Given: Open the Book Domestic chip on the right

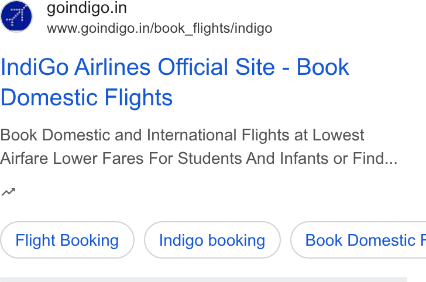Looking at the screenshot, I should pyautogui.click(x=358, y=240).
